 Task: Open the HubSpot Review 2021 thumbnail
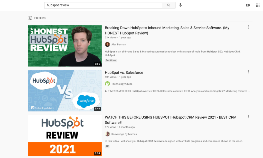coord(65,135)
